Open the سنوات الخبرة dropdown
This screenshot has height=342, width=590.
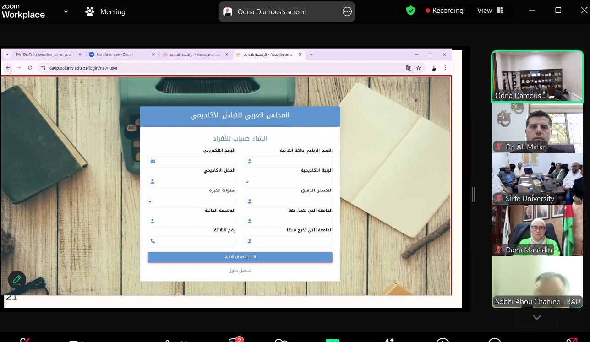[191, 201]
